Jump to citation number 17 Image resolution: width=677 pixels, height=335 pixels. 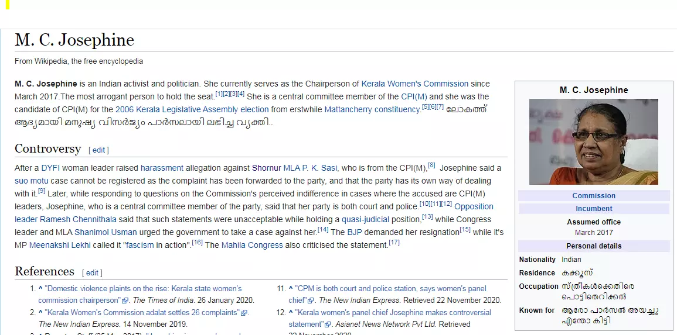pyautogui.click(x=394, y=243)
